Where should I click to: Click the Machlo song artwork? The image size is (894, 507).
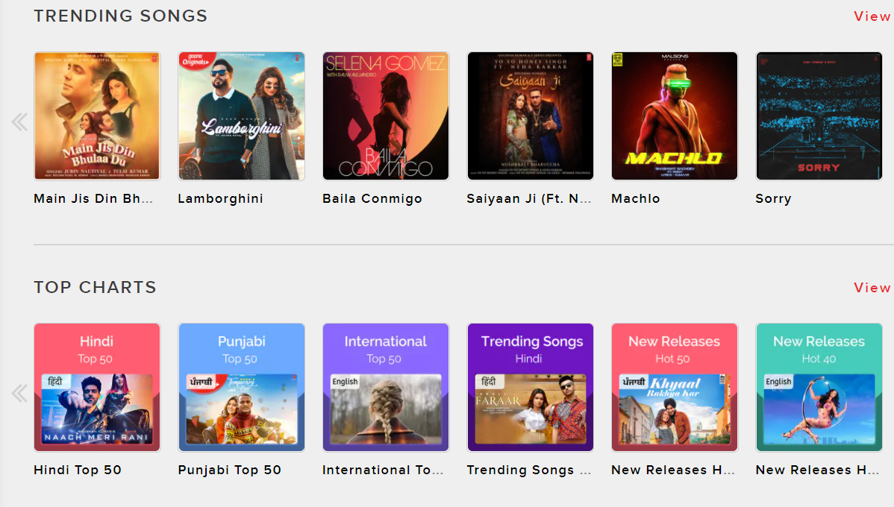(675, 116)
